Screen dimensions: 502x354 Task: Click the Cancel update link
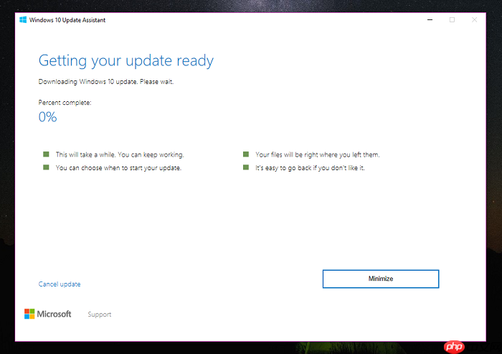(x=60, y=284)
